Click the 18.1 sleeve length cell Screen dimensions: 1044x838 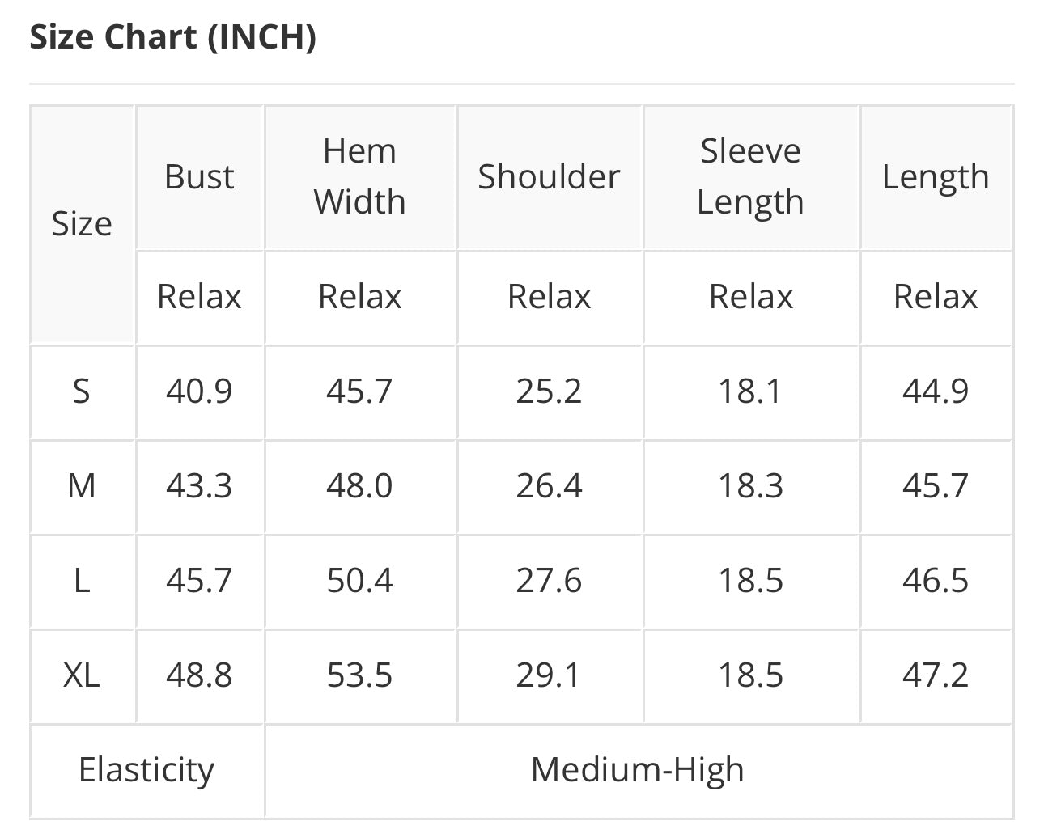[750, 391]
